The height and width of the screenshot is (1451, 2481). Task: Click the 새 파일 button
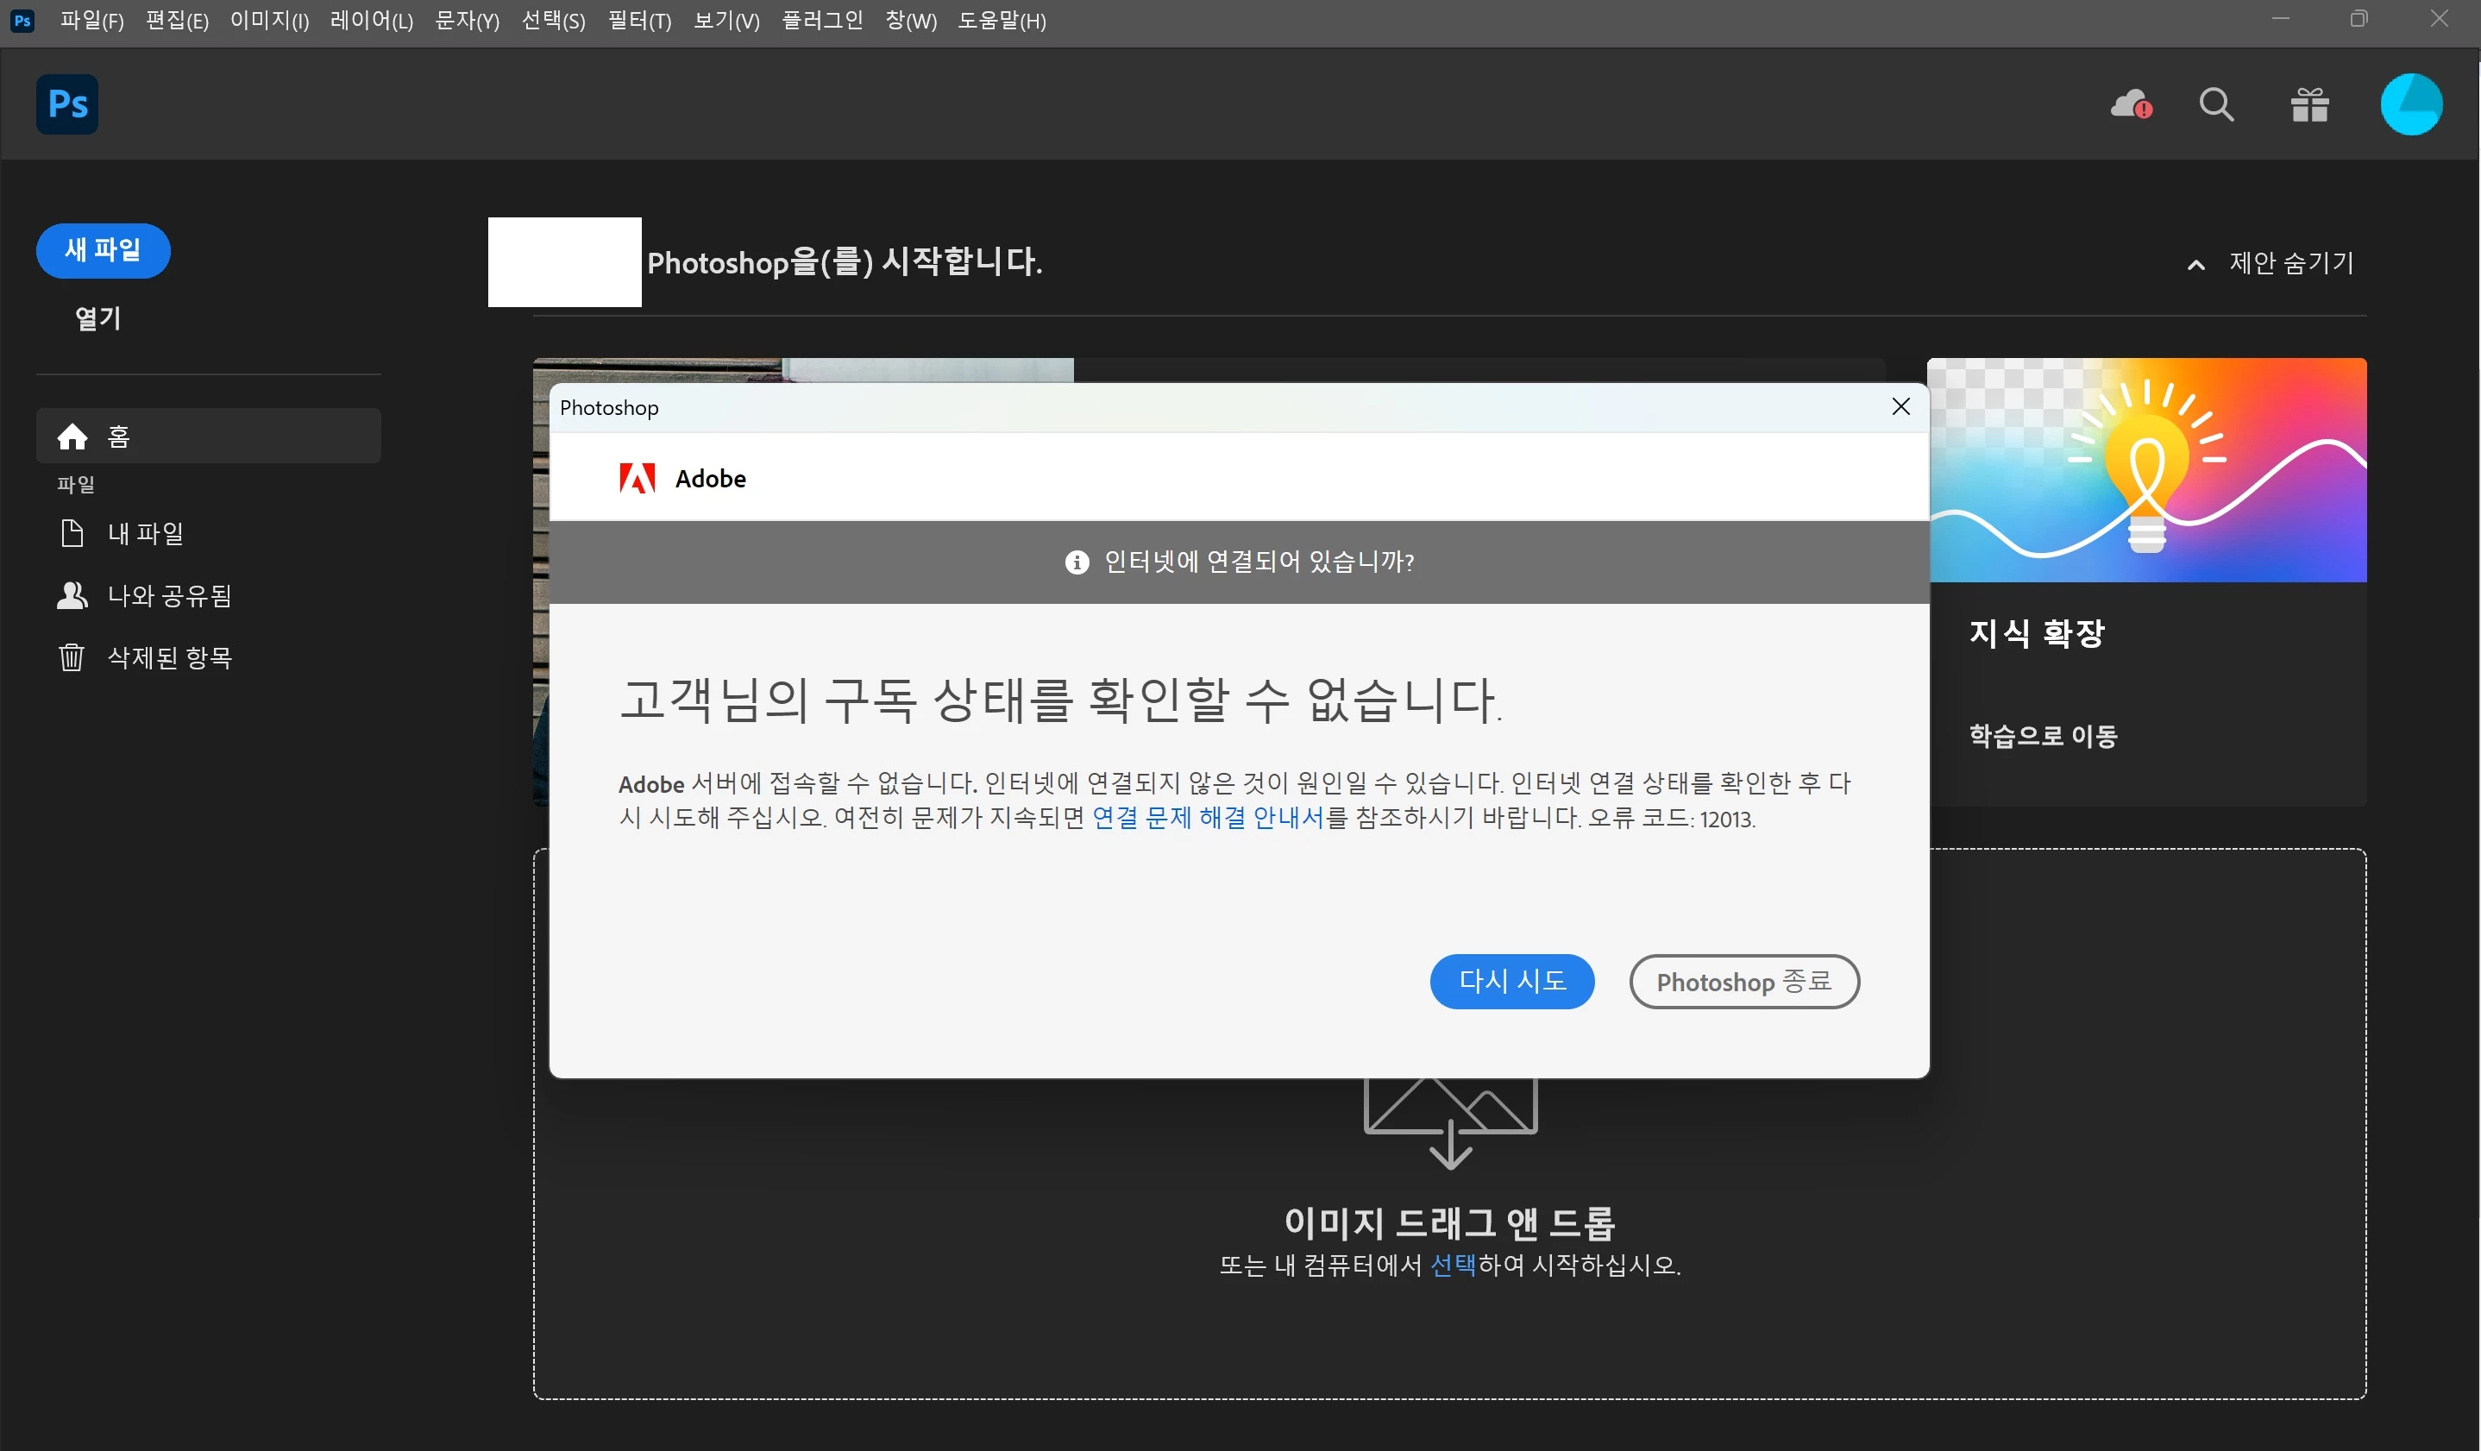point(104,250)
